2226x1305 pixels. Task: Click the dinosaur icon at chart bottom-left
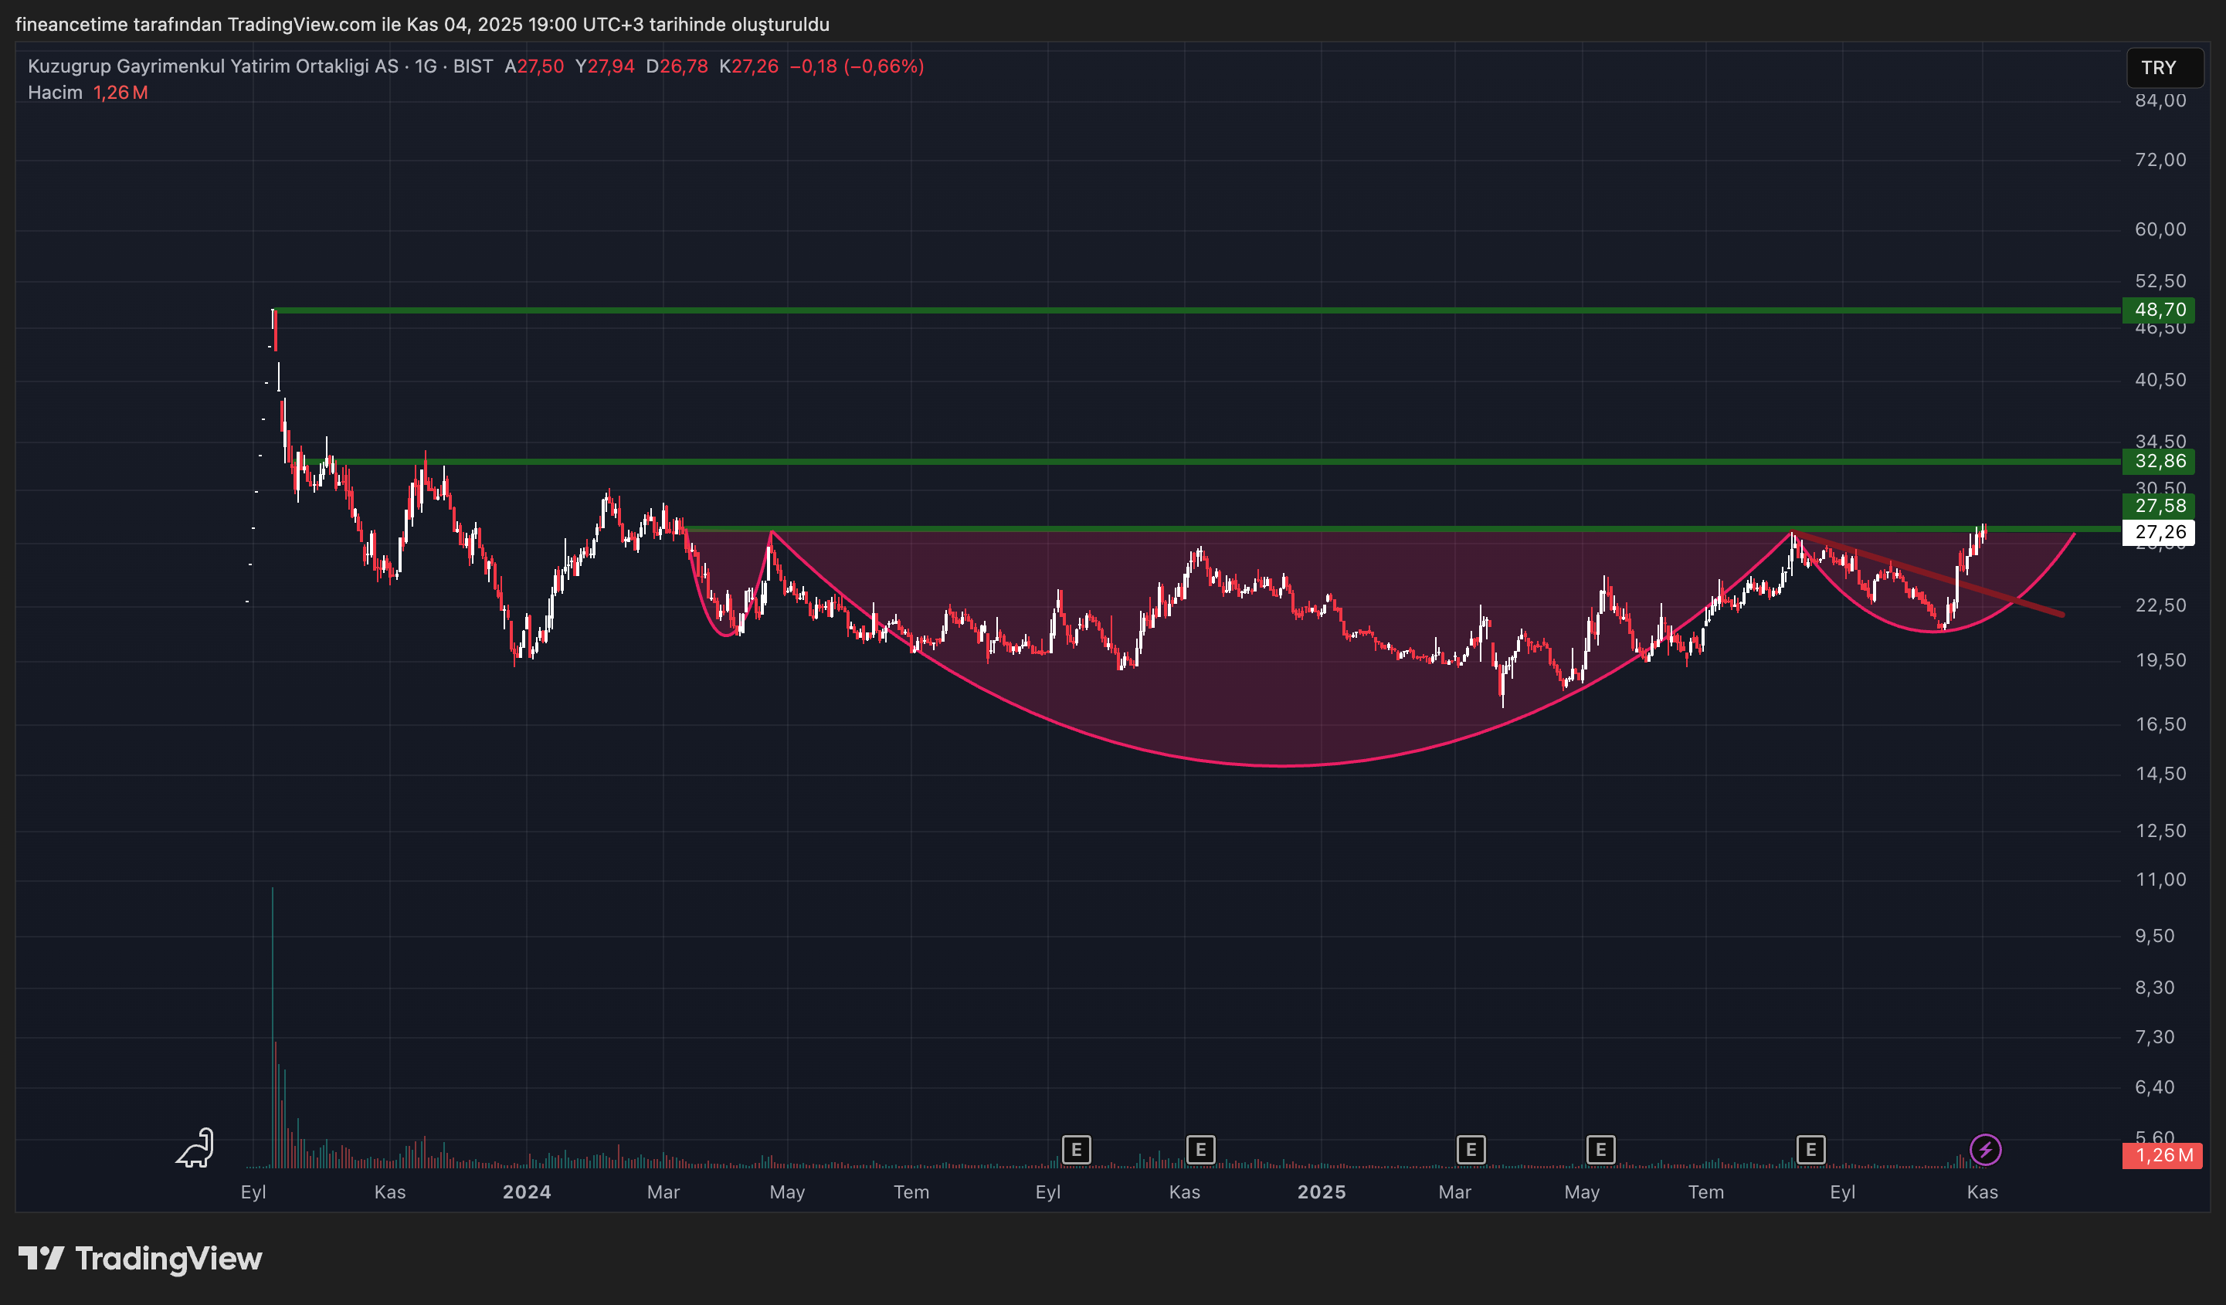[195, 1147]
